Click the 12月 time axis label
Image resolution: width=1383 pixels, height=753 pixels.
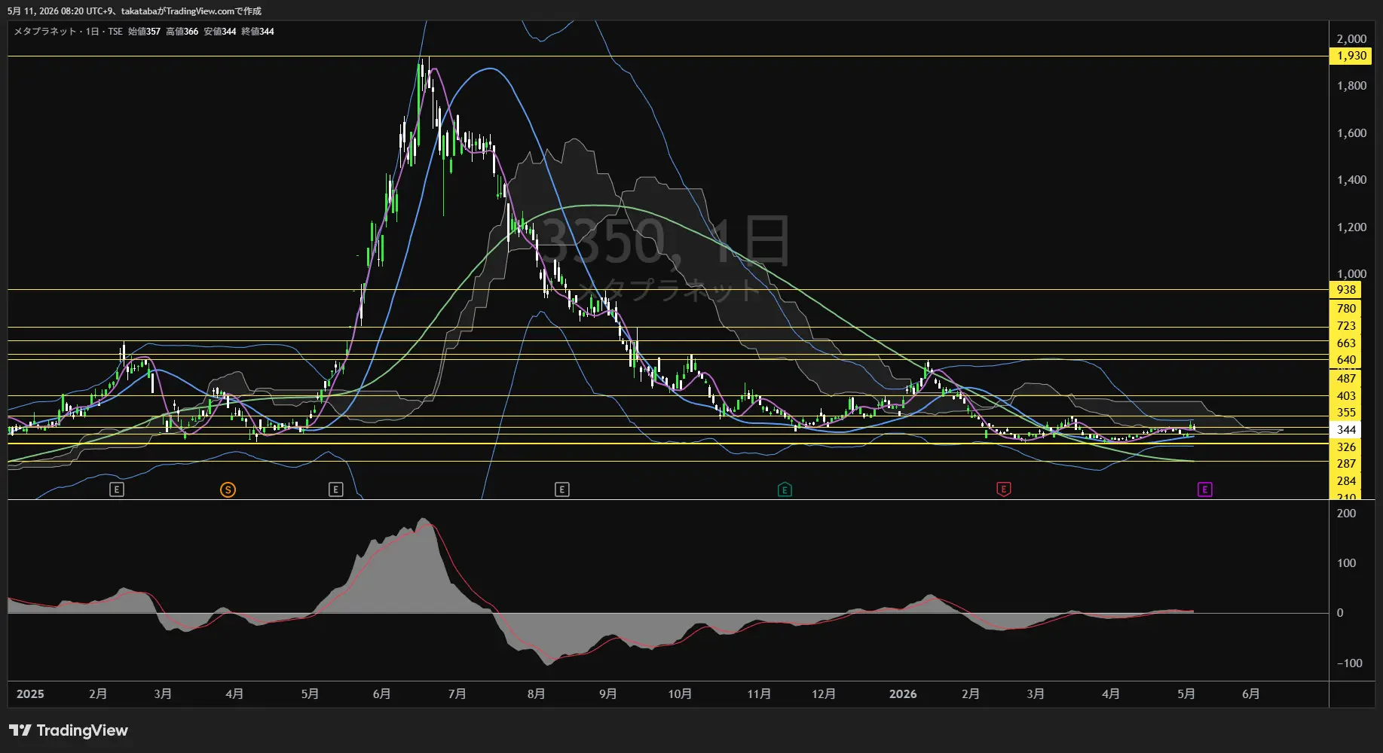[x=824, y=694]
